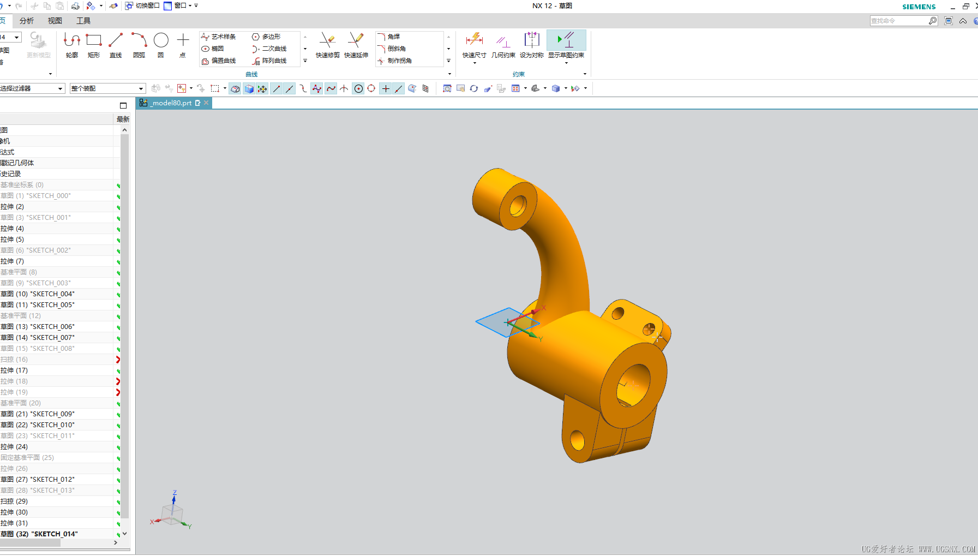Click the 快速延伸 quick extend icon
Image resolution: width=978 pixels, height=556 pixels.
click(x=356, y=44)
